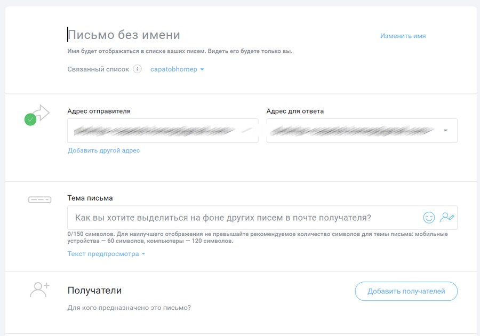Screen dimensions: 480x336
Task: Click the Адрес отправителя input field
Action: 162,131
